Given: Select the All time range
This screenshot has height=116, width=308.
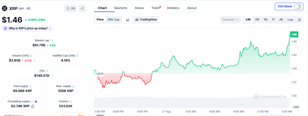Looking at the screenshot, I should pos(281,20).
